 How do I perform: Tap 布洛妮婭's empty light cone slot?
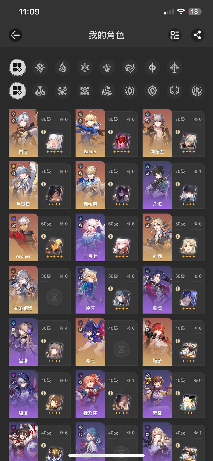(55, 297)
